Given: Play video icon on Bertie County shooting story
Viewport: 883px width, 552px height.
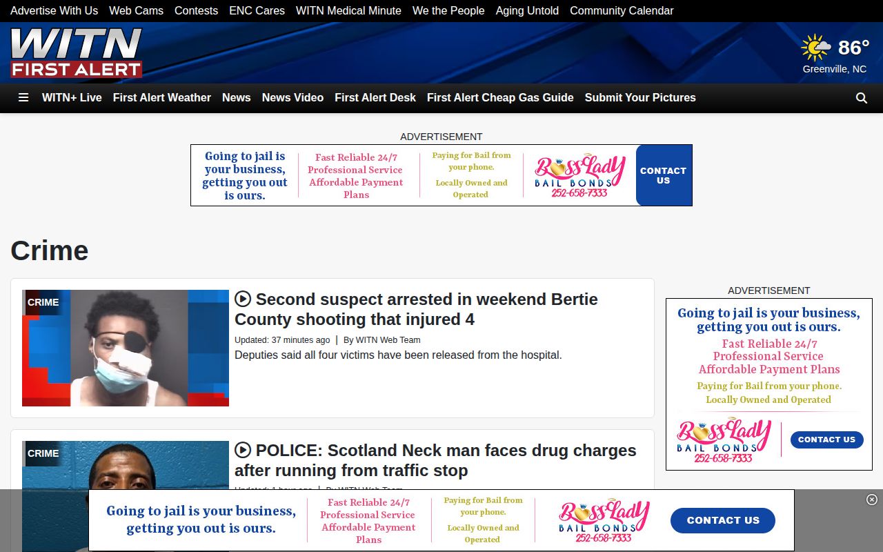Looking at the screenshot, I should click(243, 299).
